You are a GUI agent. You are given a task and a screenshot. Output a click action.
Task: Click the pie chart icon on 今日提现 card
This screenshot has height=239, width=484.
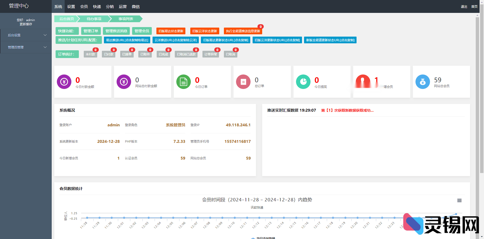[x=303, y=81]
